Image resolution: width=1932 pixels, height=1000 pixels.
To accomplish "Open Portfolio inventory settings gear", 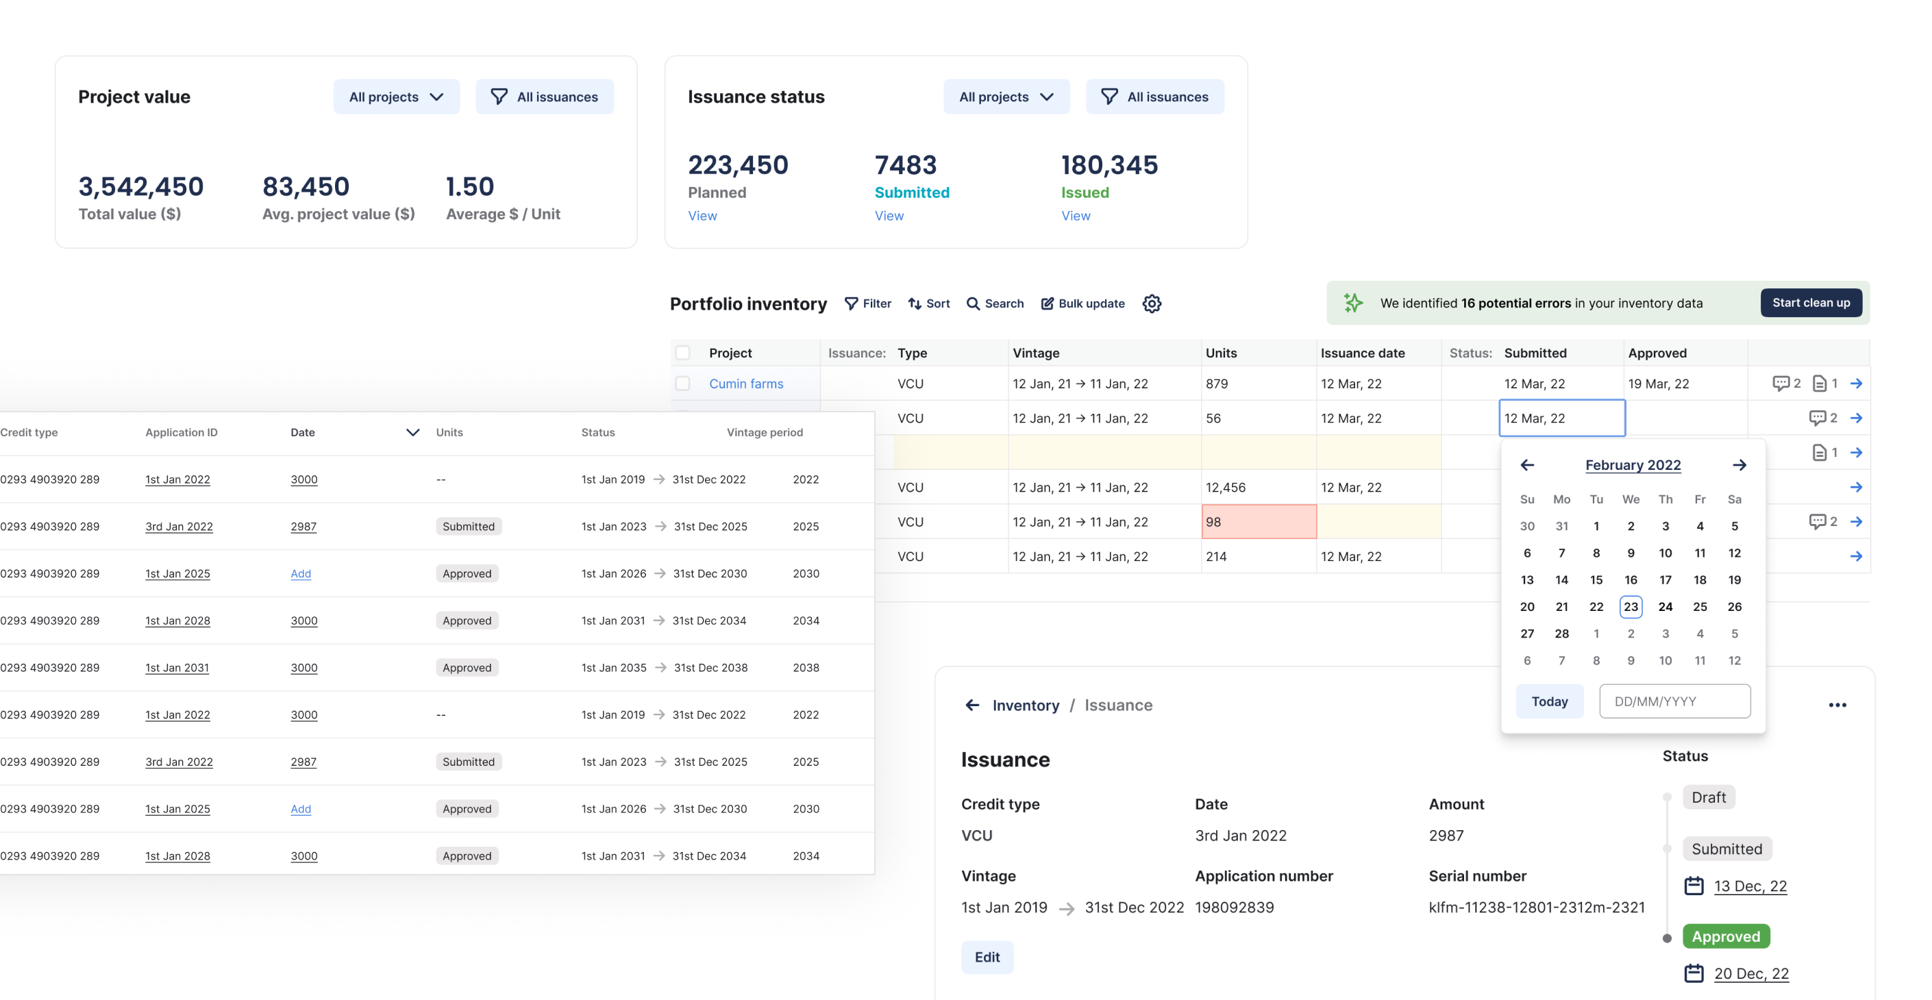I will [1152, 303].
